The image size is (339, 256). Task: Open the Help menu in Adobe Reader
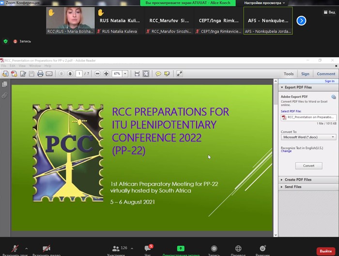pos(48,66)
